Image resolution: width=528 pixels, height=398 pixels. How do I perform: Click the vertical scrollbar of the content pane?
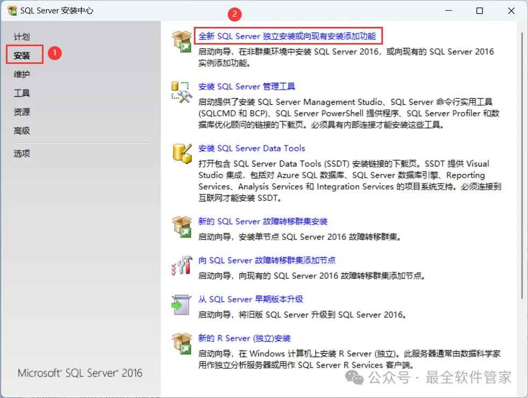pos(522,165)
